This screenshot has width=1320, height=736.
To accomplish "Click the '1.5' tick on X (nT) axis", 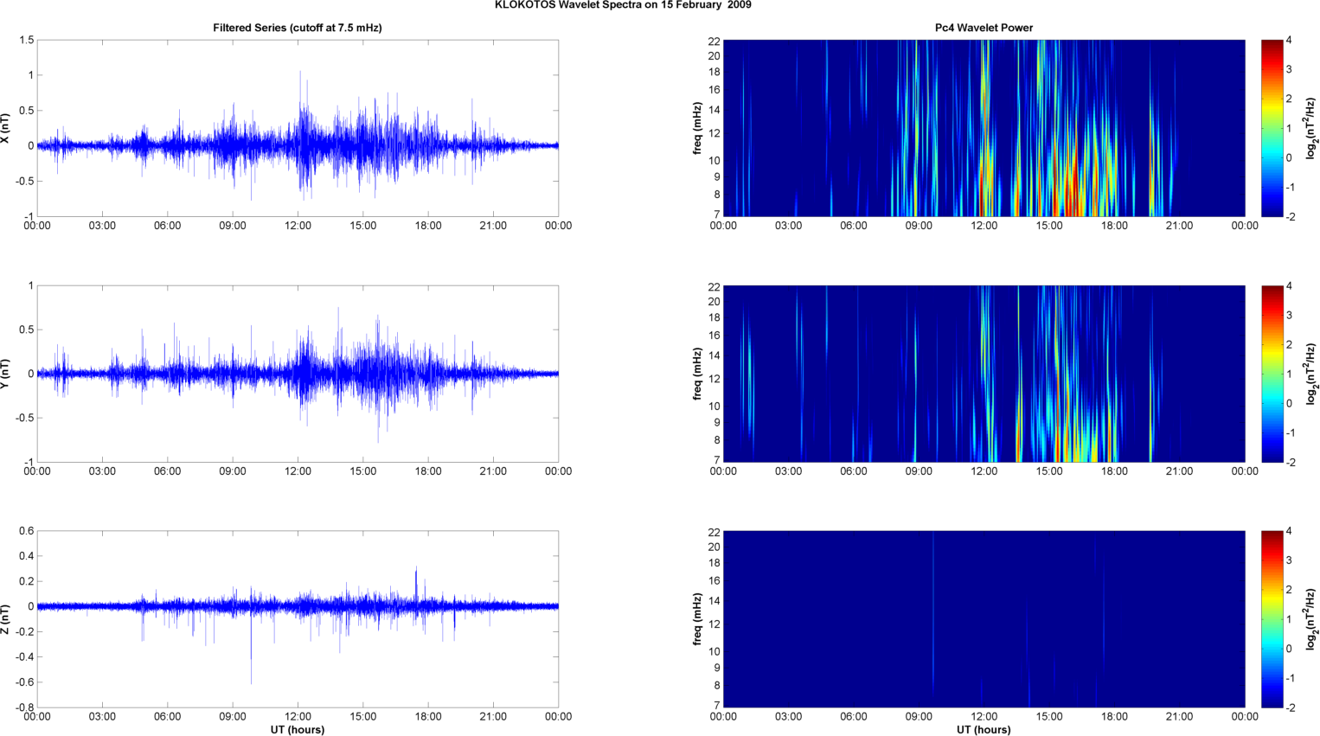I will (x=26, y=41).
